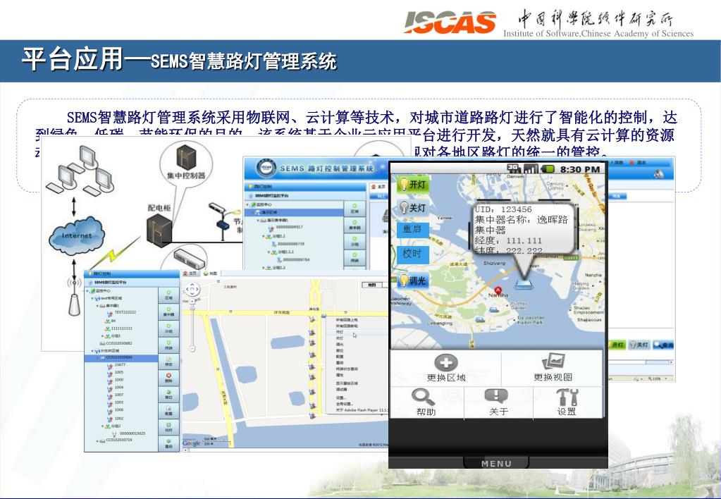
Task: Select lamp node 1002 in the tree
Action: click(x=119, y=419)
